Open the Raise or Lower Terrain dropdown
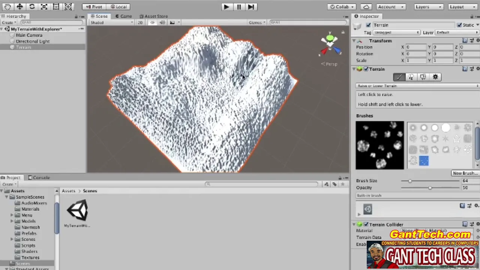Image resolution: width=480 pixels, height=270 pixels. [x=417, y=86]
